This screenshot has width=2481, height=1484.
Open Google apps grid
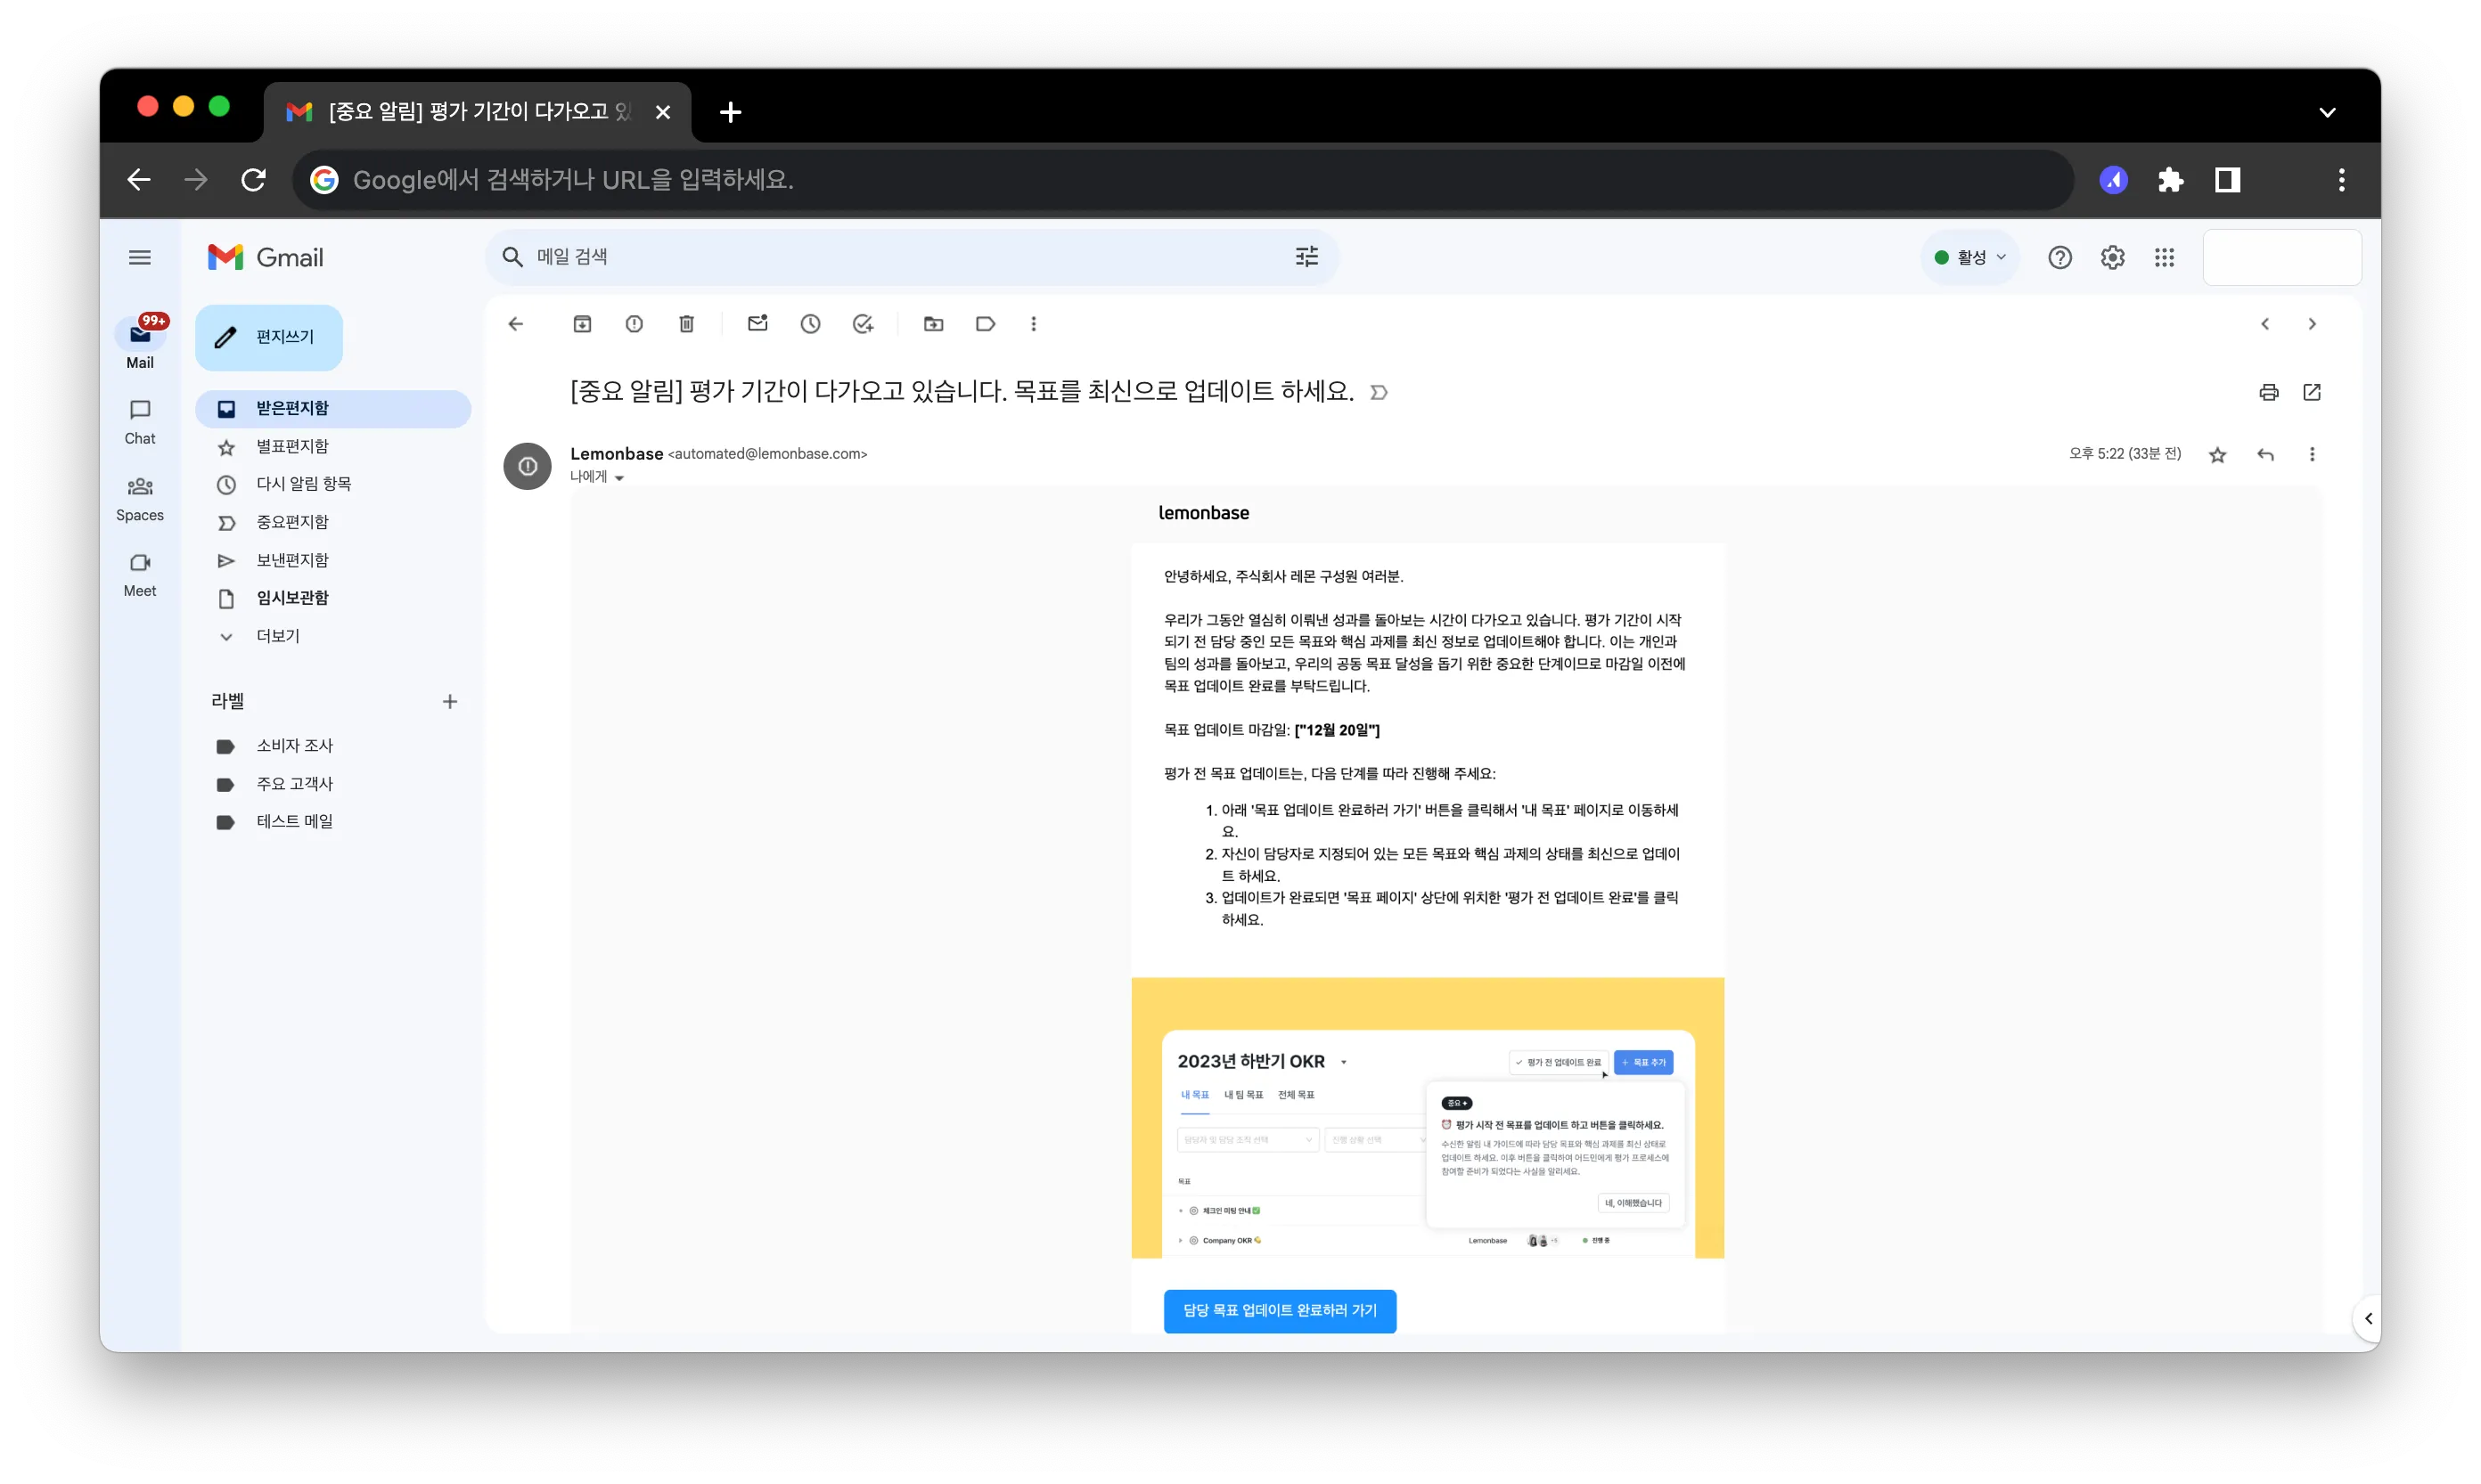click(2165, 258)
